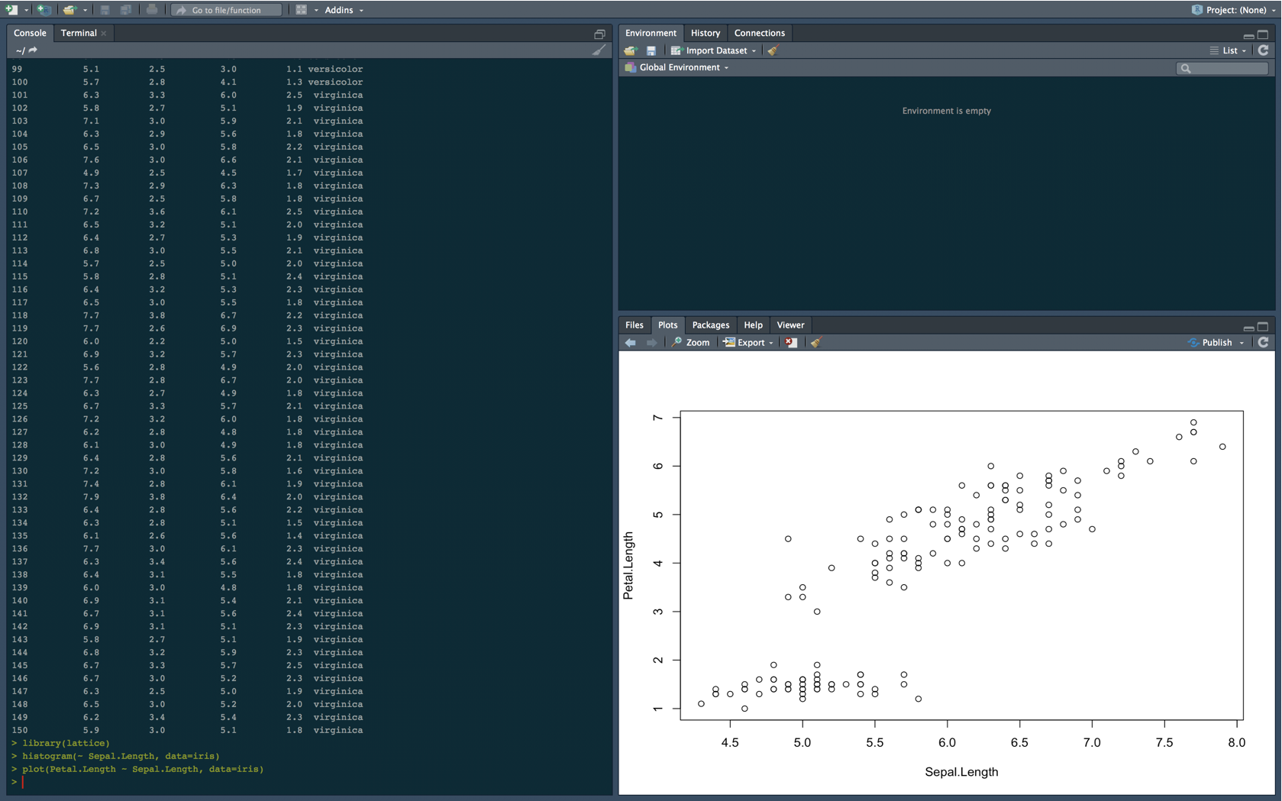Click the Sepal.Length axis label
Image resolution: width=1282 pixels, height=801 pixels.
[961, 772]
